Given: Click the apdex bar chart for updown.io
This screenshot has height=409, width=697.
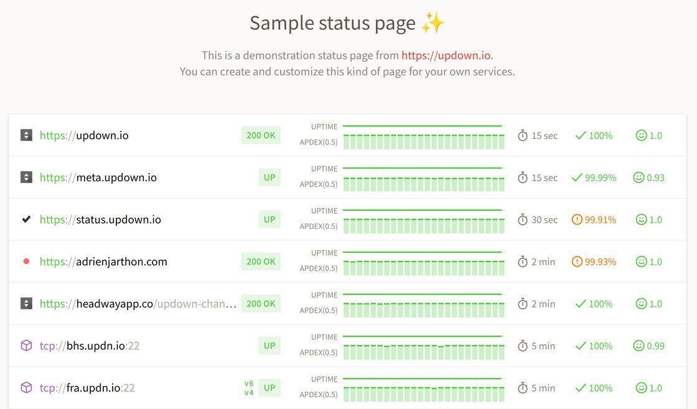Looking at the screenshot, I should click(424, 142).
